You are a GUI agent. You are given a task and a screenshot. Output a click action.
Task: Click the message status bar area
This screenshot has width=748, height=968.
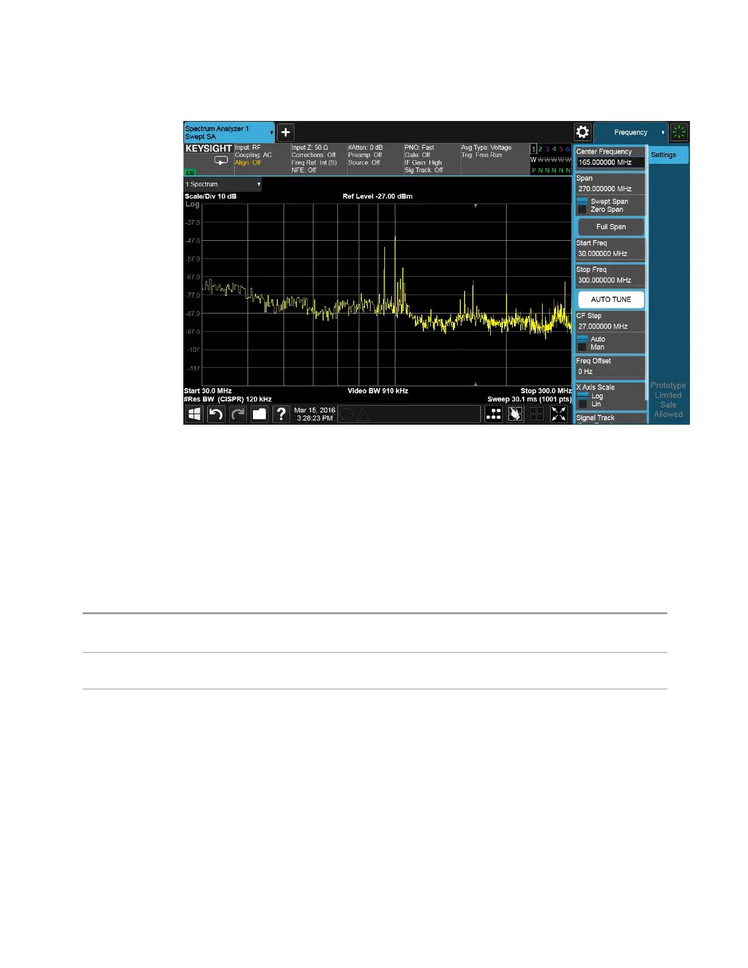click(x=409, y=414)
